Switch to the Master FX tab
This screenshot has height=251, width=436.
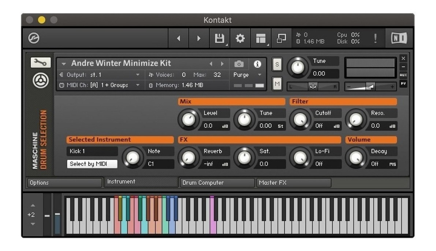click(294, 183)
